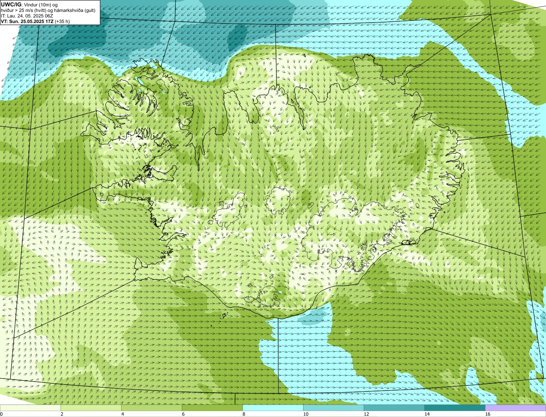Image resolution: width=546 pixels, height=417 pixels.
Task: Select the dark teal swatch between 14 and 16
Action: (455, 408)
